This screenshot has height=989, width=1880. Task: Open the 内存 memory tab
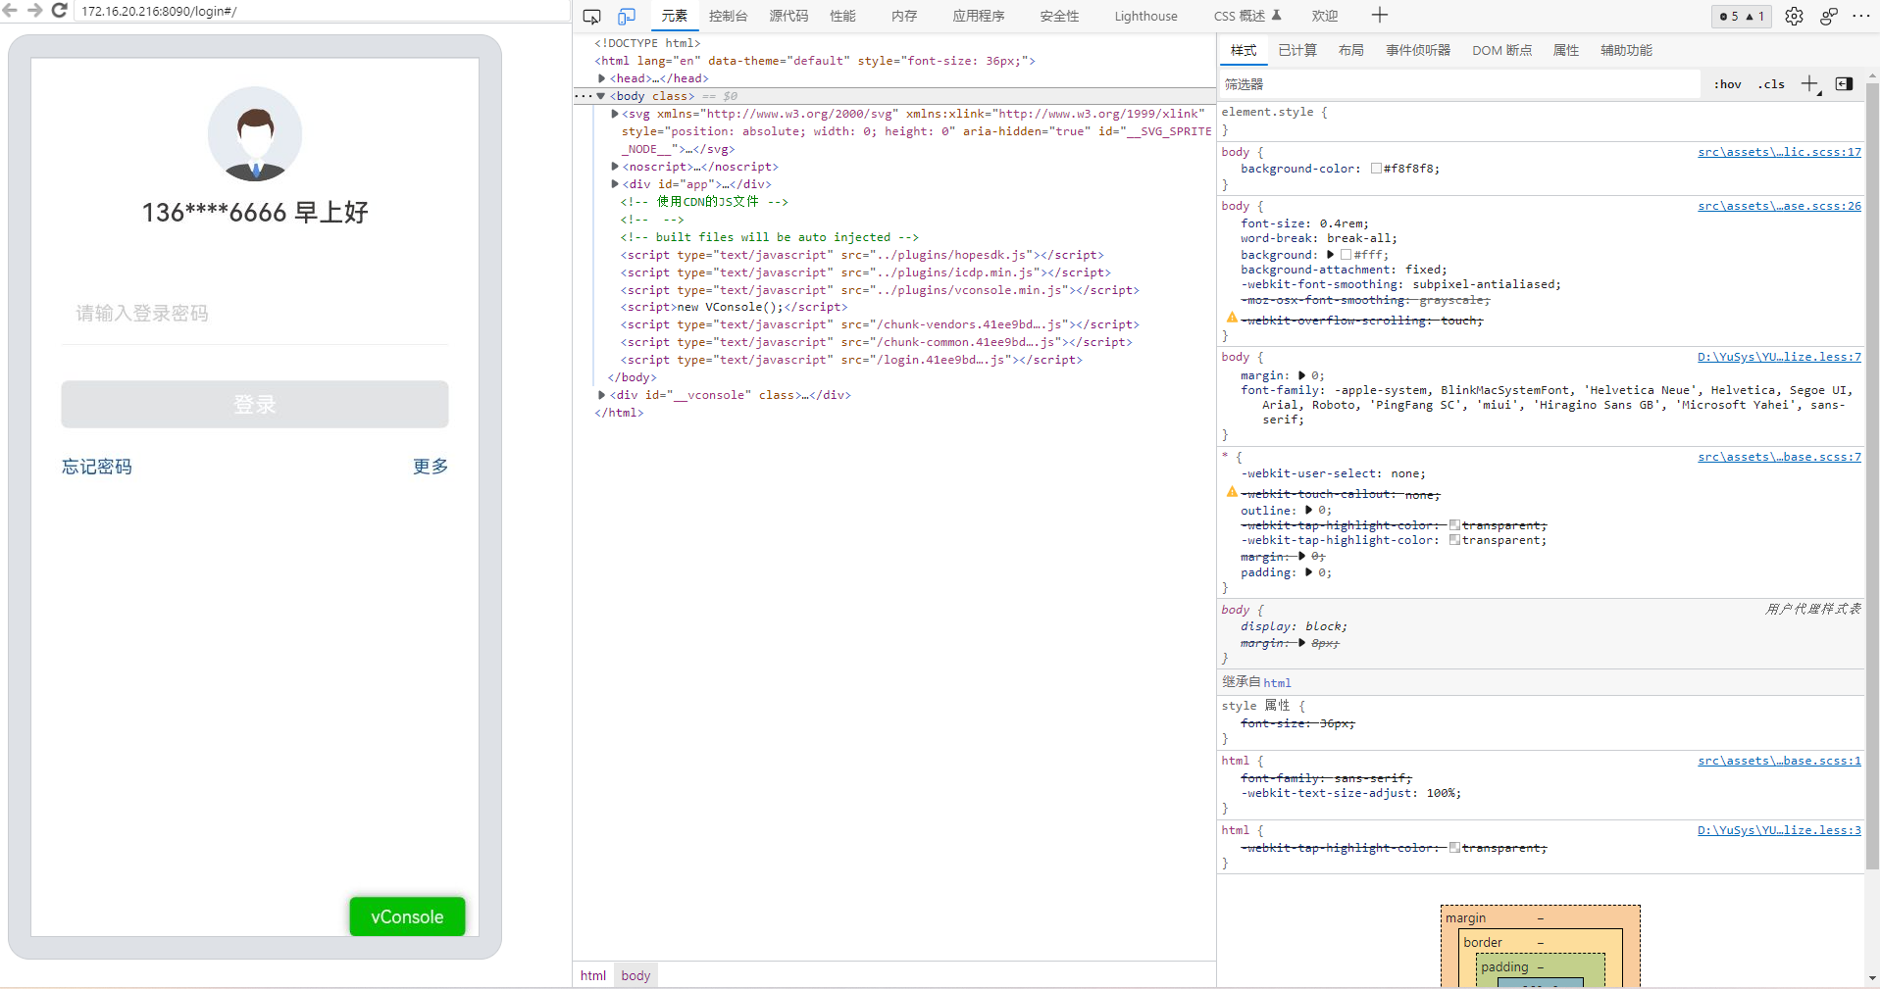click(x=904, y=16)
